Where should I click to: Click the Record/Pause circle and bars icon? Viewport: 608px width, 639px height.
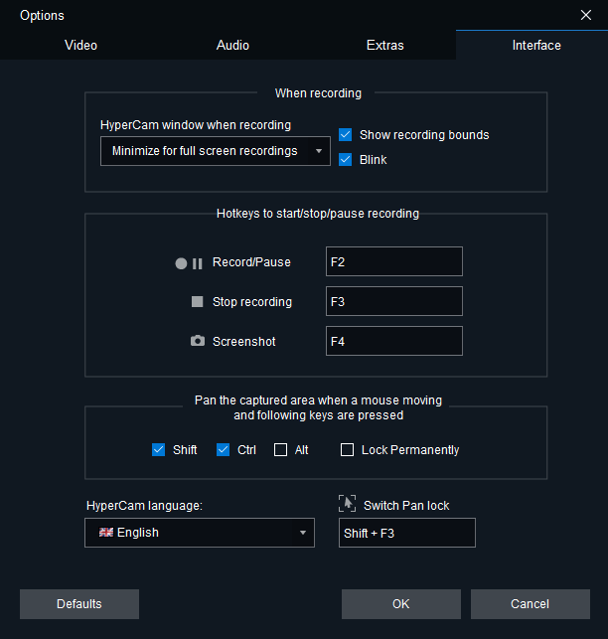point(189,263)
